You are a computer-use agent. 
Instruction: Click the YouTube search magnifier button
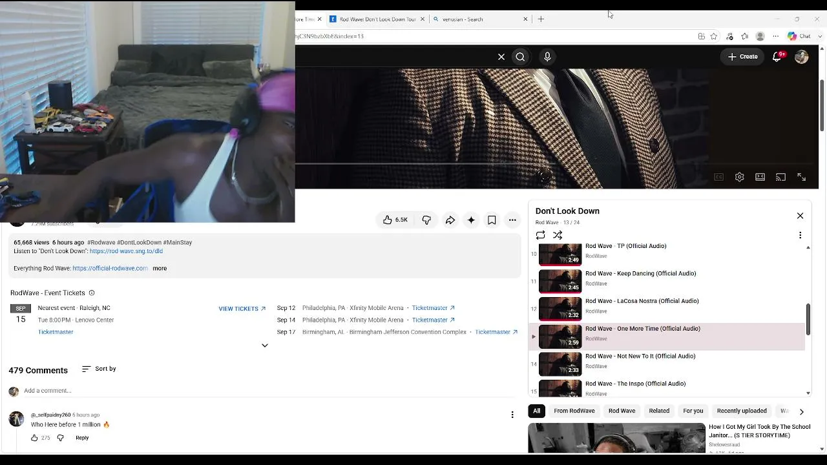pyautogui.click(x=520, y=57)
